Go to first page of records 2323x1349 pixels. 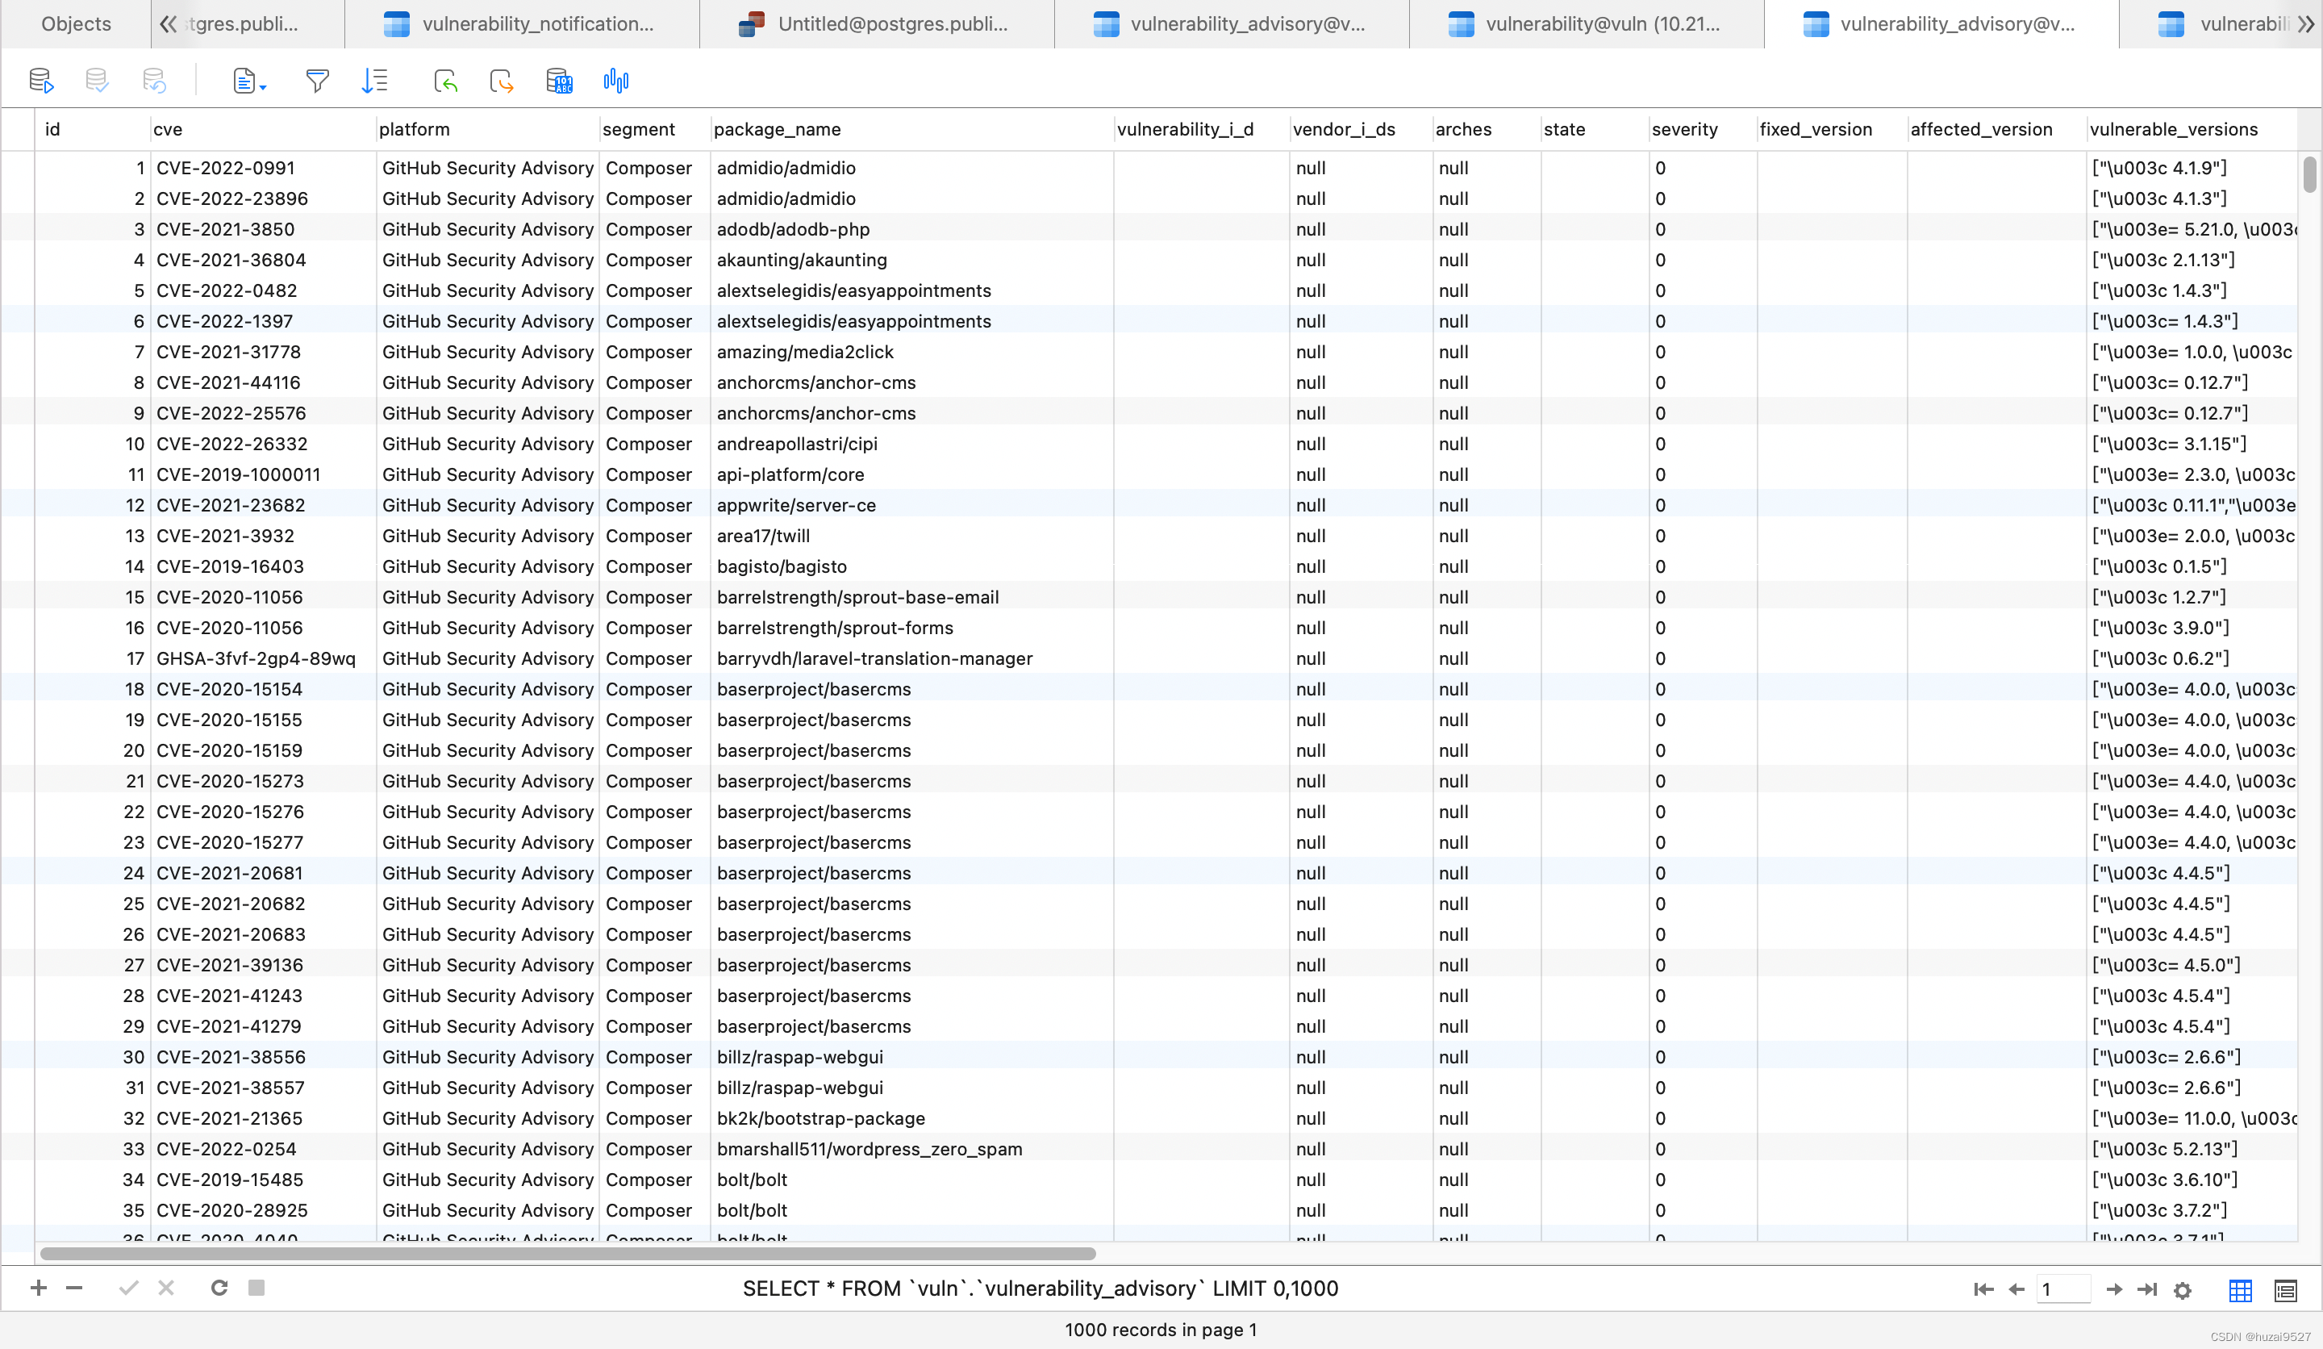[x=1983, y=1289]
